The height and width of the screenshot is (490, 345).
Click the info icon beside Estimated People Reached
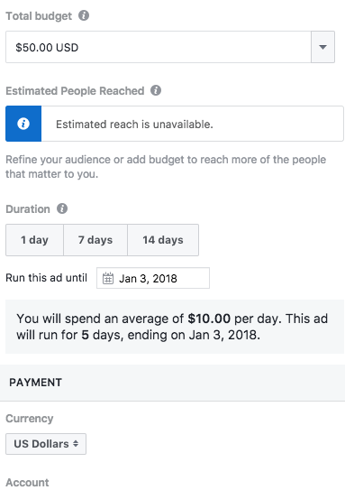pyautogui.click(x=156, y=90)
